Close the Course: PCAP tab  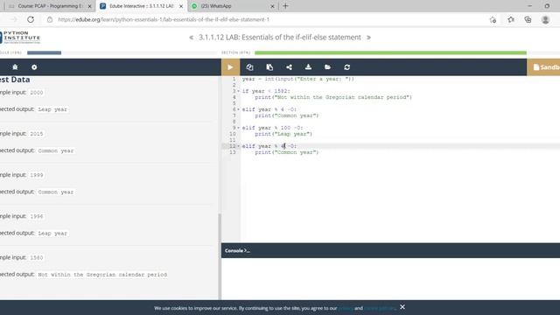89,6
